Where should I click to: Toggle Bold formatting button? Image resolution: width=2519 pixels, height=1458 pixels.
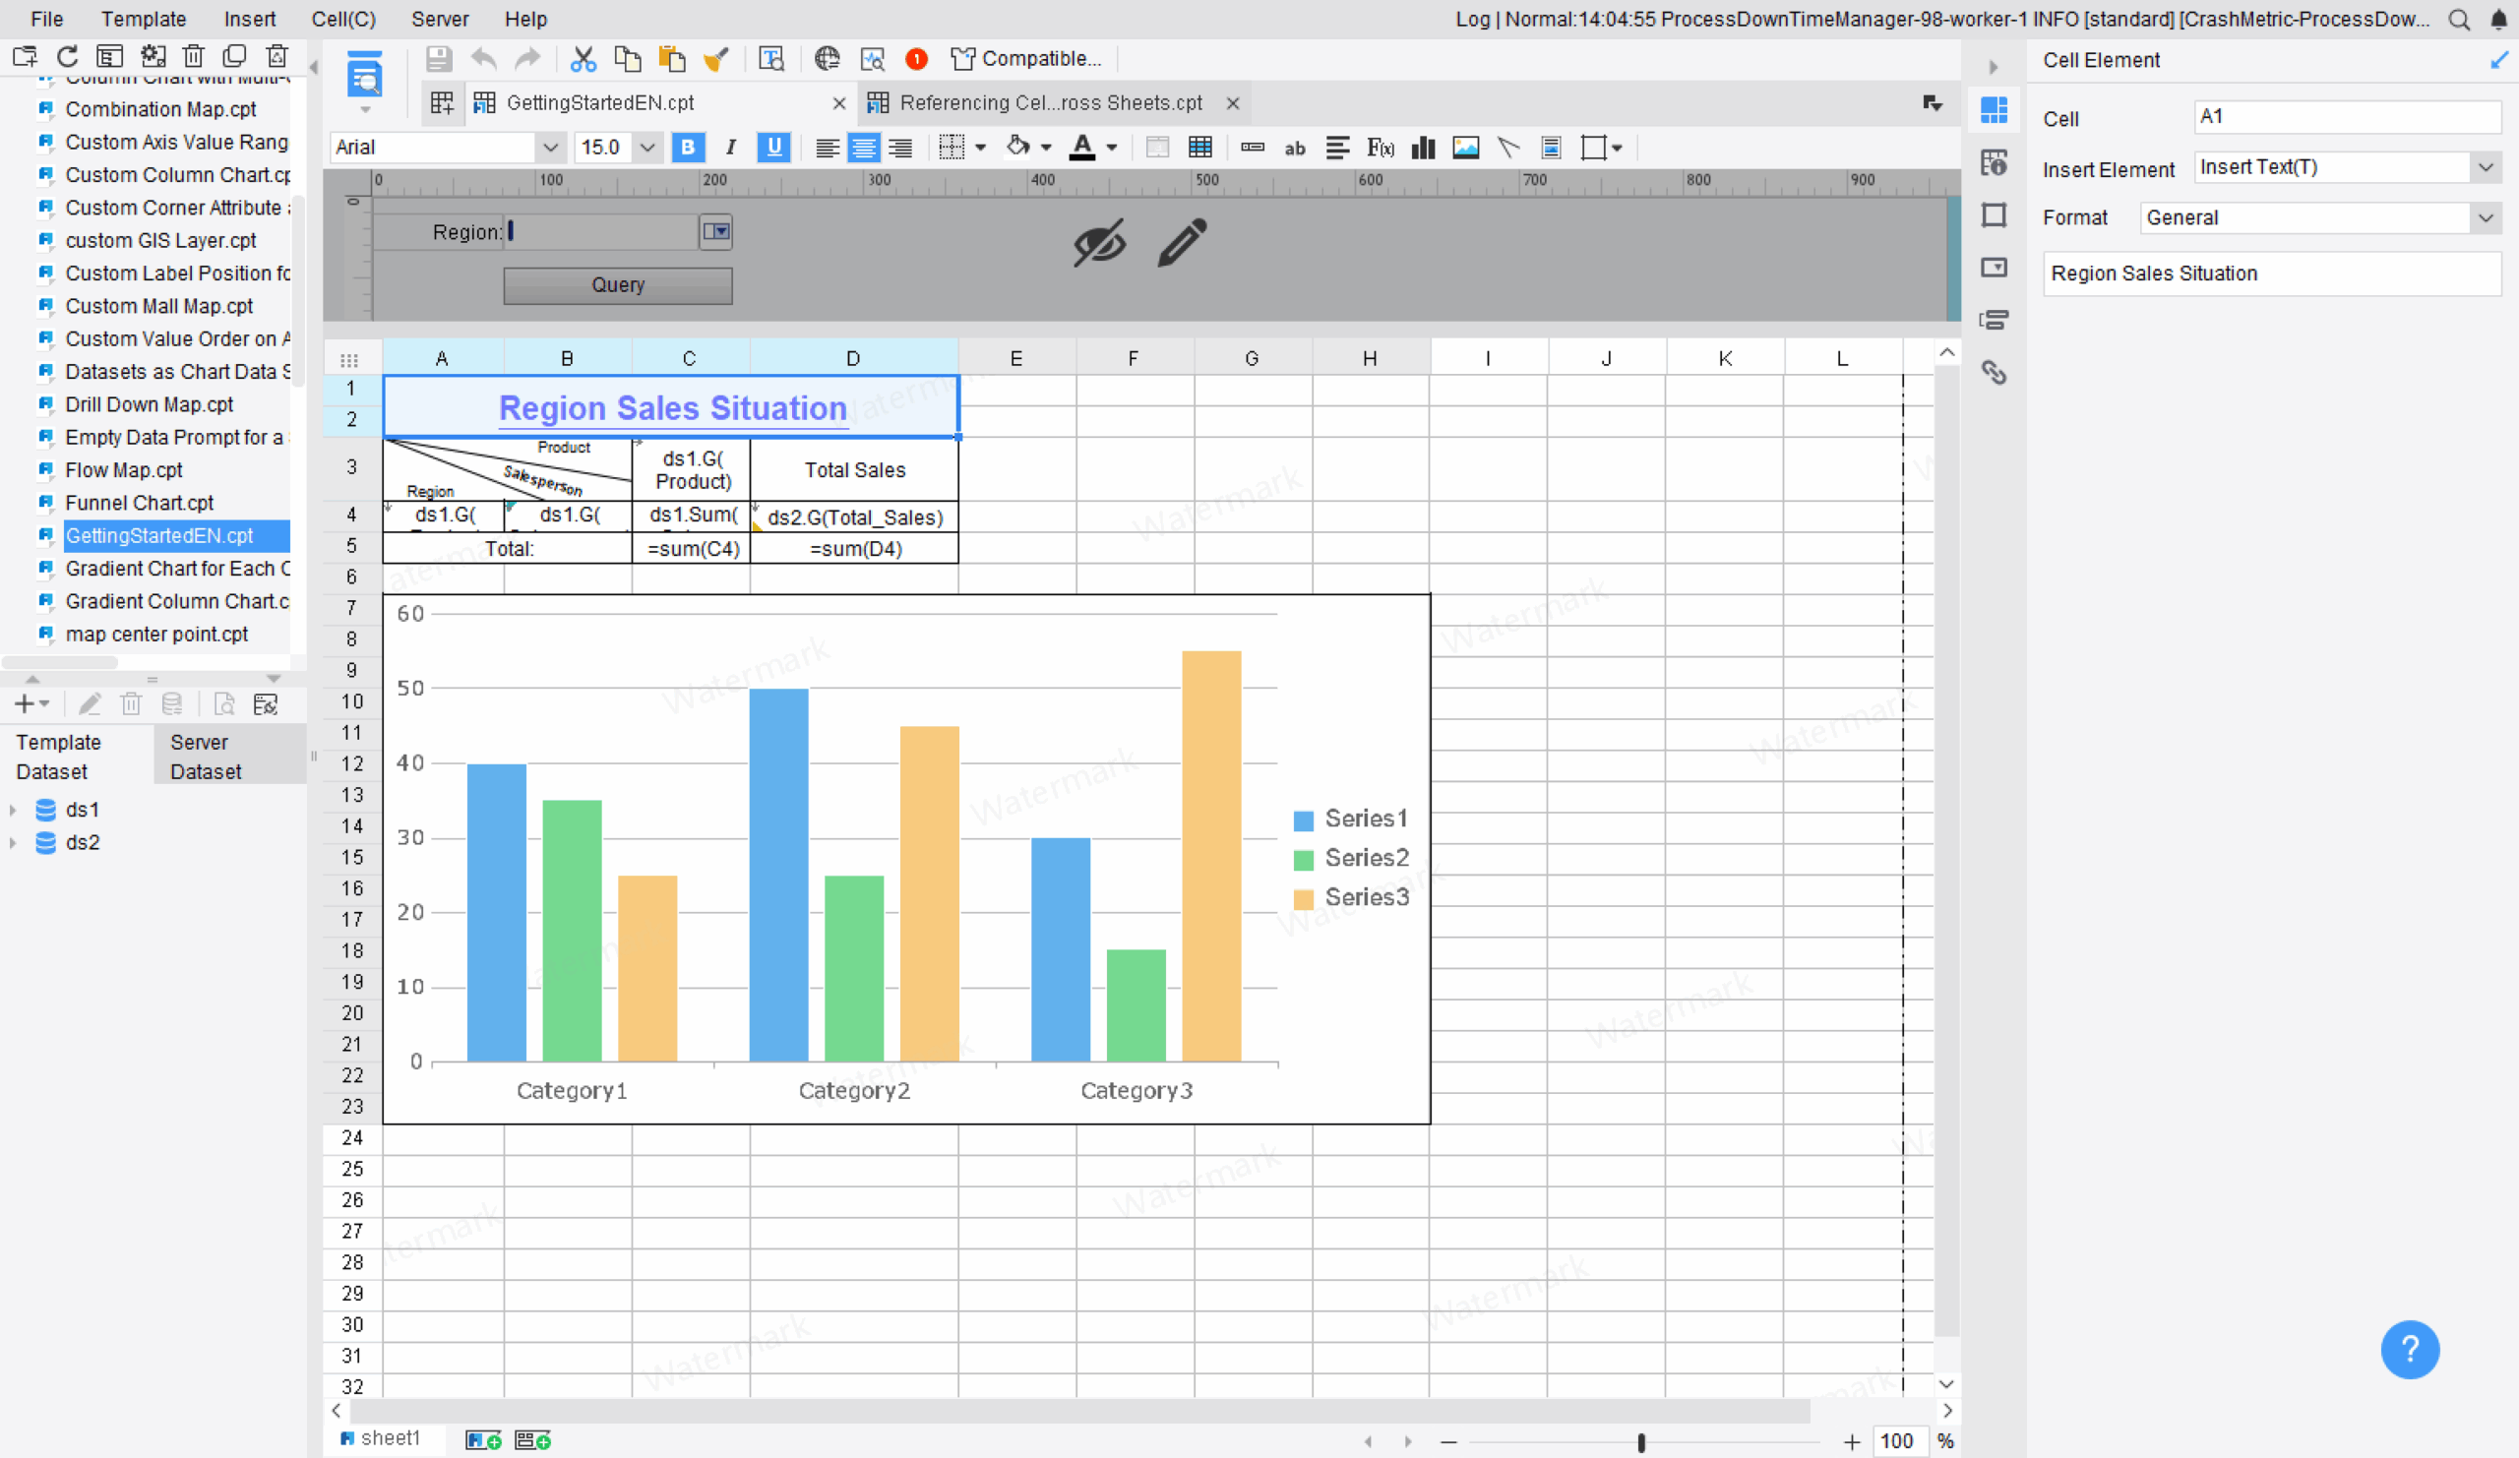pos(688,148)
